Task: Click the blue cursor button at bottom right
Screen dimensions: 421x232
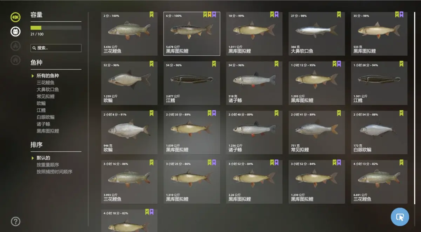Action: point(400,217)
